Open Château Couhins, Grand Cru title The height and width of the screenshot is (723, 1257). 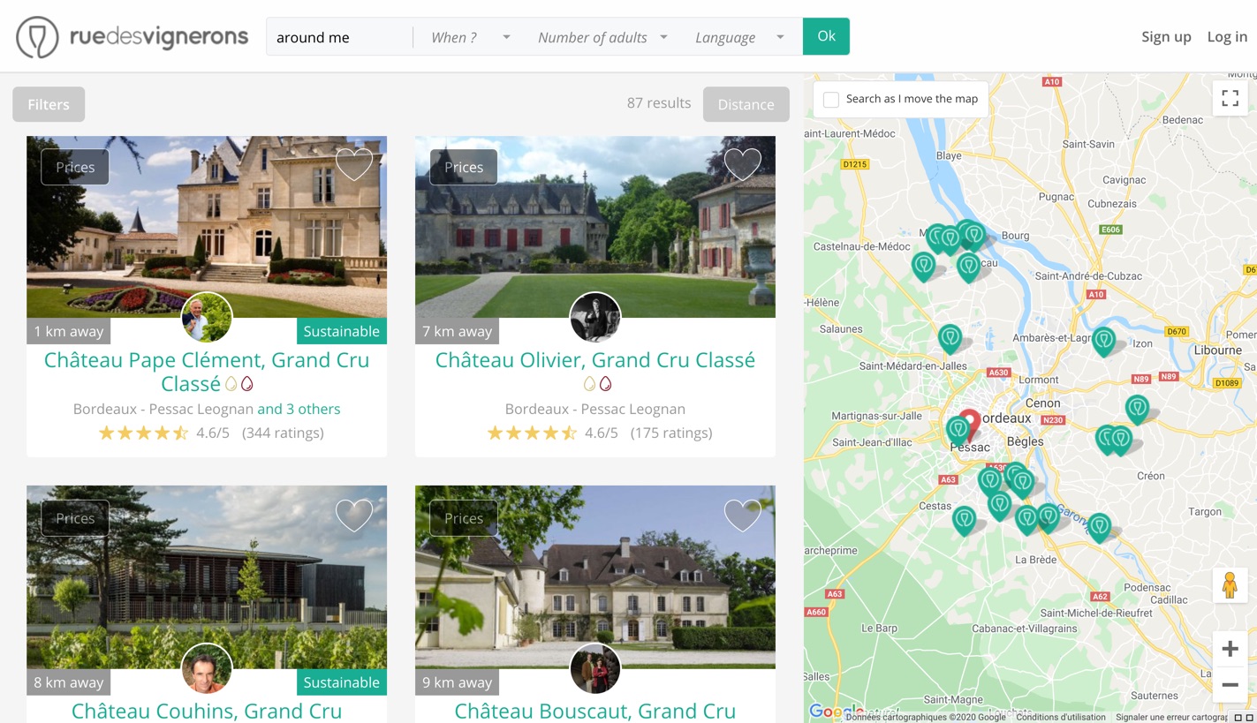pyautogui.click(x=207, y=711)
